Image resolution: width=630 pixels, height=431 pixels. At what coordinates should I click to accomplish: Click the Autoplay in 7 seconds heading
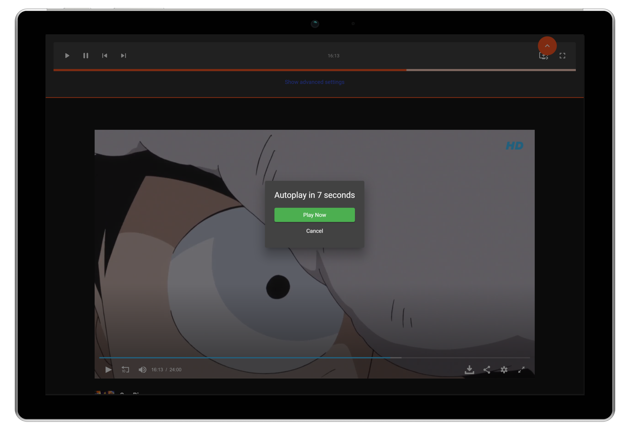pyautogui.click(x=314, y=195)
